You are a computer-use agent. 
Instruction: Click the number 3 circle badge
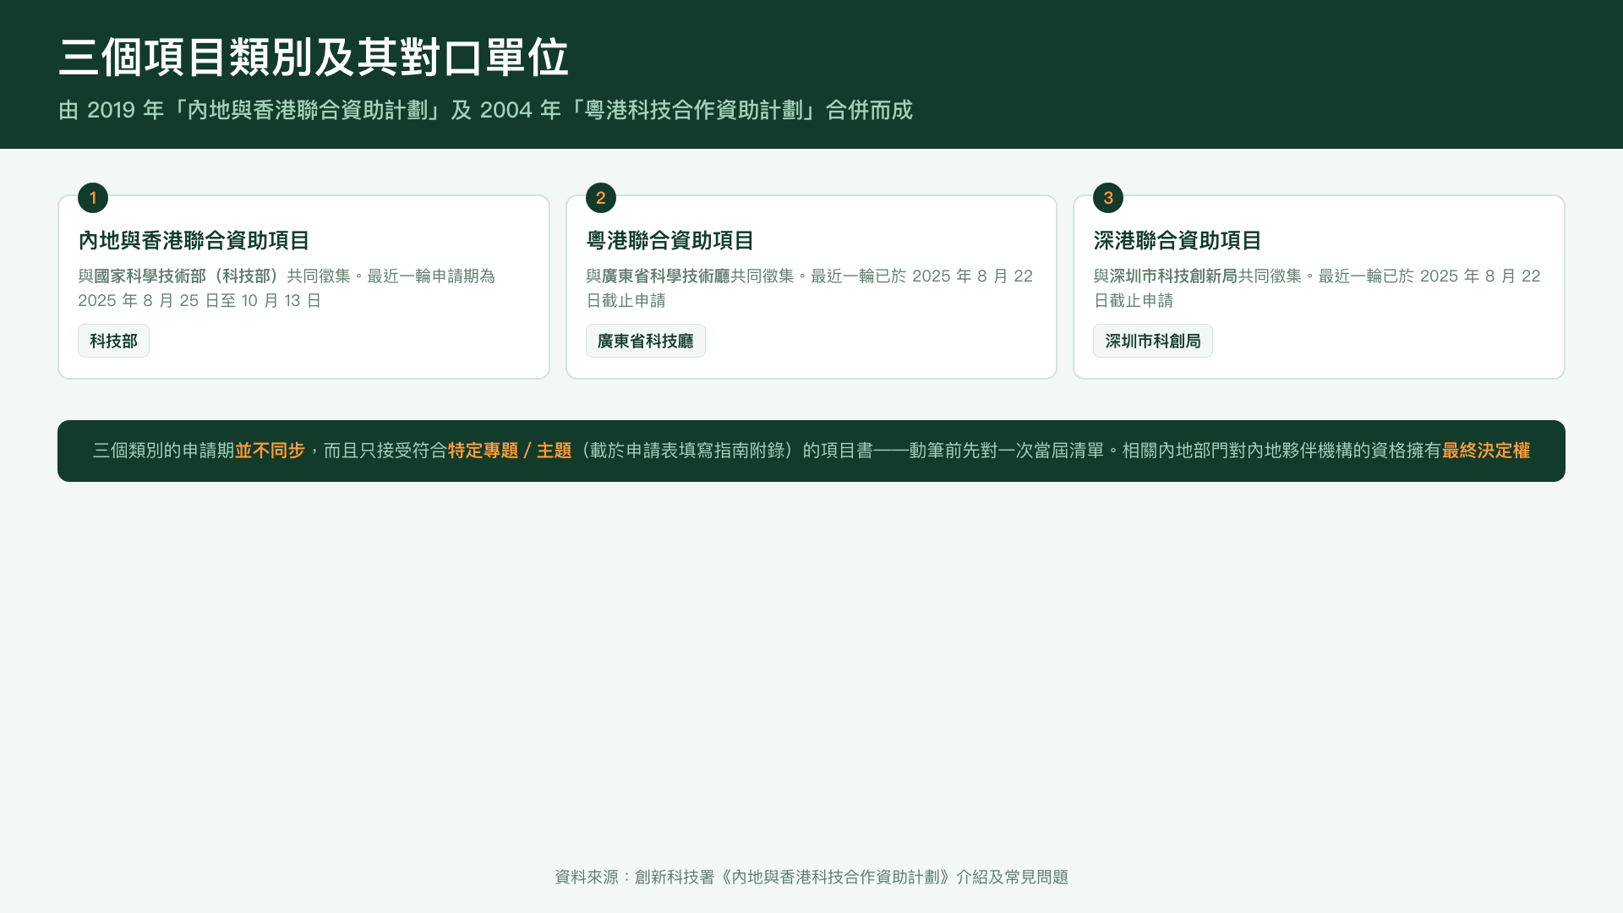click(x=1108, y=198)
